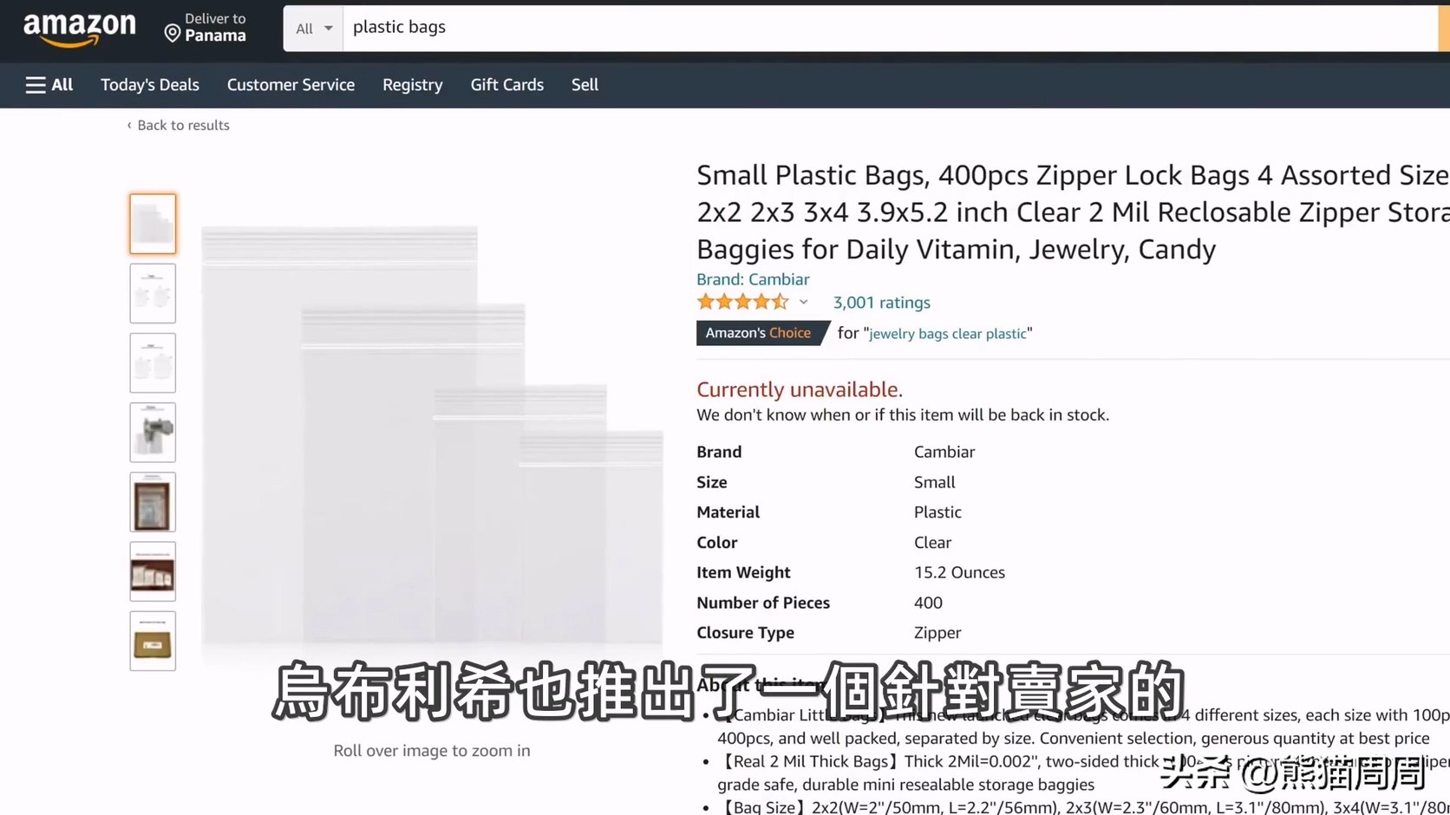Open Gift Cards
Screen dimensions: 1450x815
click(x=507, y=85)
